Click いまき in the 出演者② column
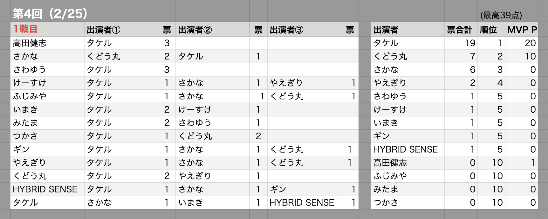 tap(213, 203)
